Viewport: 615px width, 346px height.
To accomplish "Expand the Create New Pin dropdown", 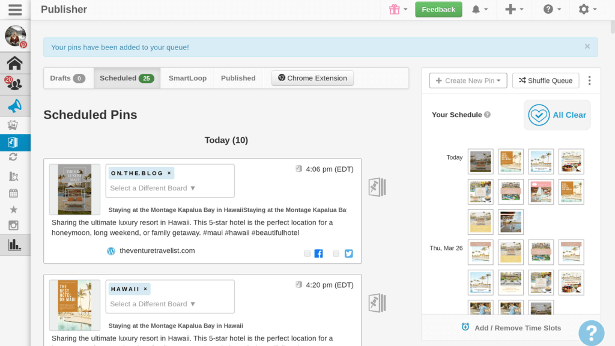I will pos(468,80).
